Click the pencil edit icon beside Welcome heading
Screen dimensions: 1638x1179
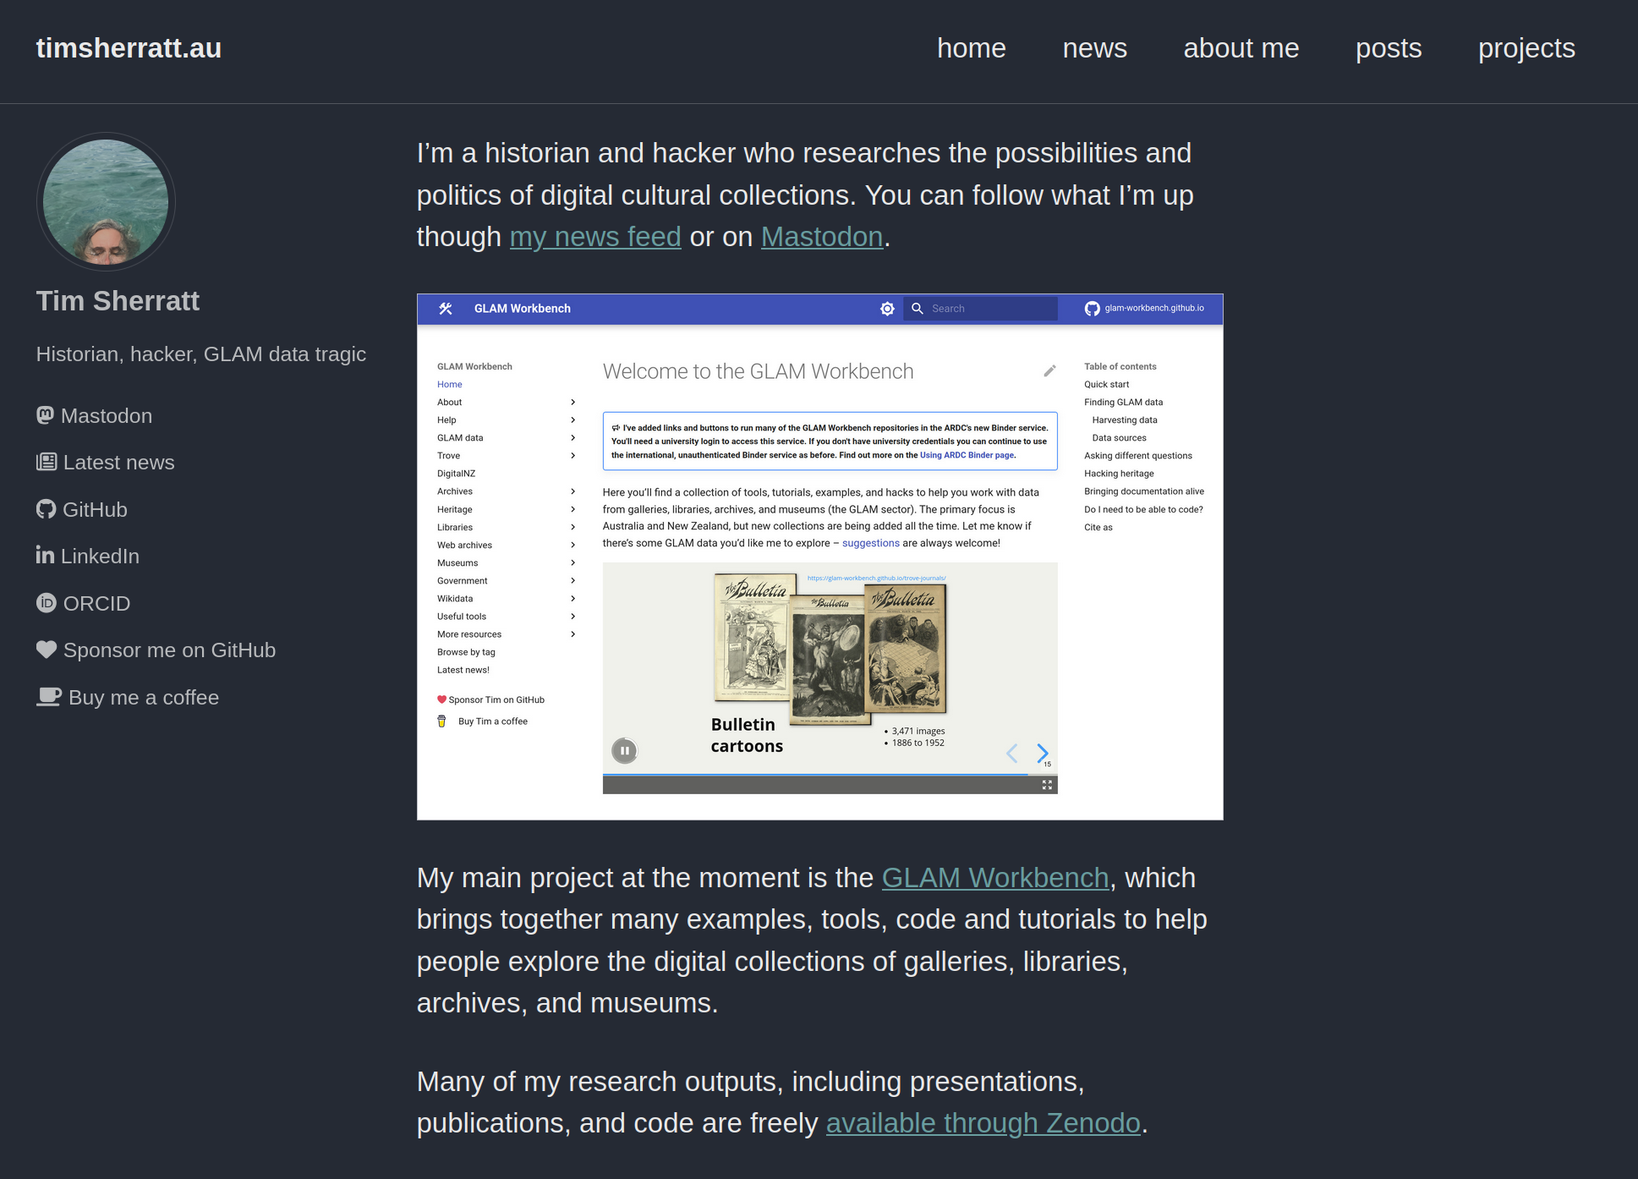coord(1049,371)
